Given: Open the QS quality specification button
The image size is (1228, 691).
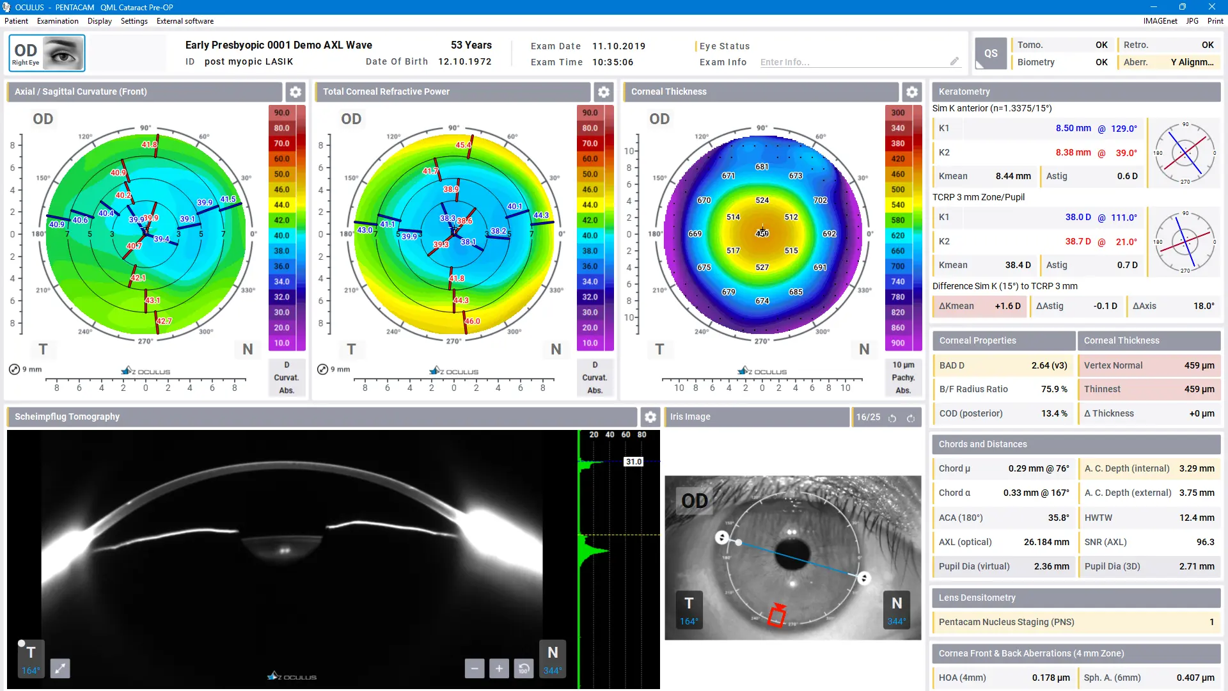Looking at the screenshot, I should point(990,53).
